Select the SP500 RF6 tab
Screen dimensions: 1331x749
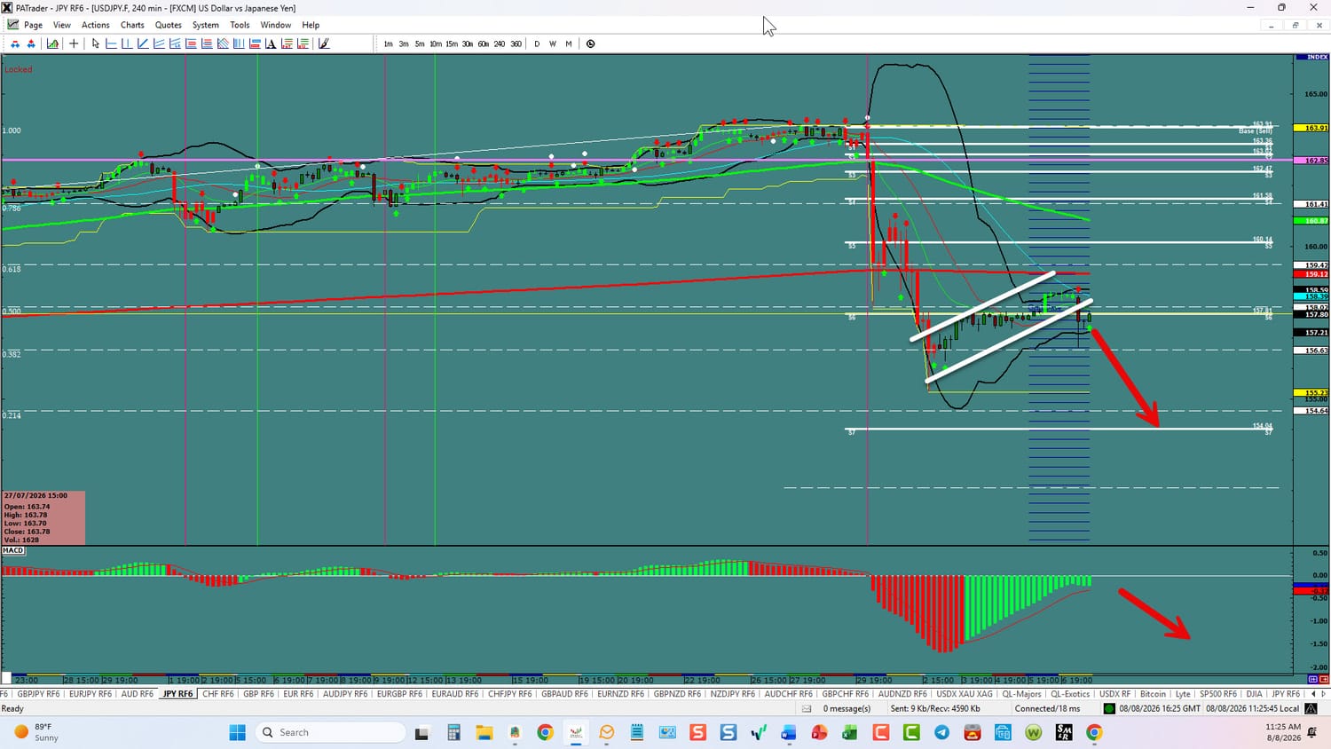[x=1218, y=694]
